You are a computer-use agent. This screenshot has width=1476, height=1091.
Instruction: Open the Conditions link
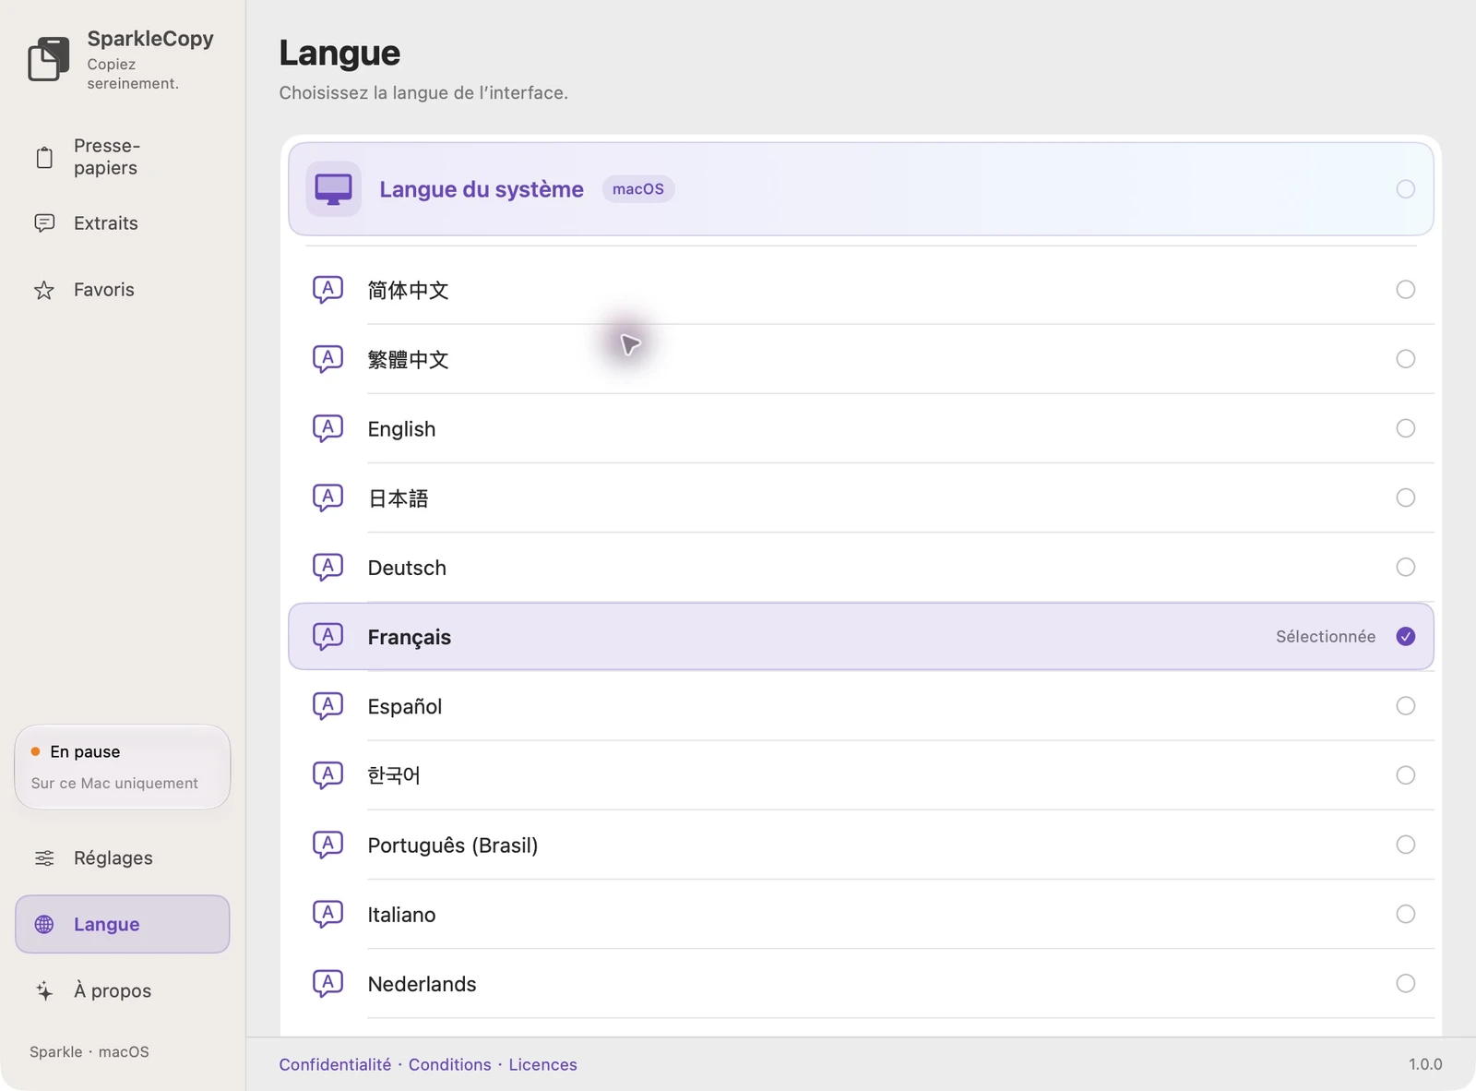point(450,1064)
